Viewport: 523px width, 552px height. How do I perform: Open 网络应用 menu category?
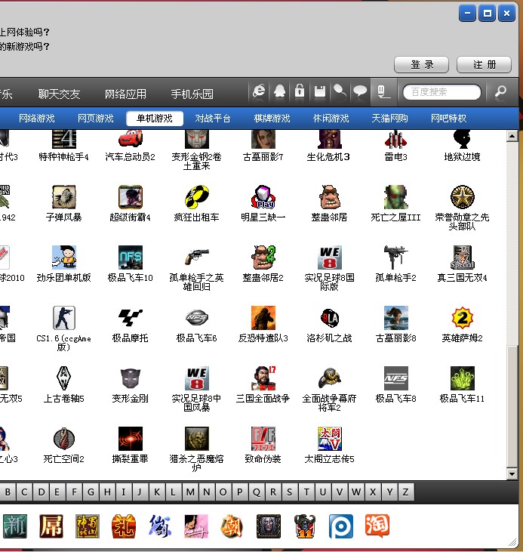click(126, 94)
